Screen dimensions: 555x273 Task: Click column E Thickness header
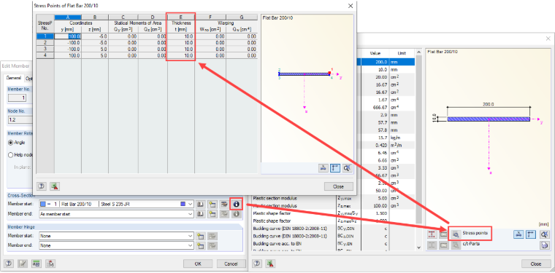181,17
